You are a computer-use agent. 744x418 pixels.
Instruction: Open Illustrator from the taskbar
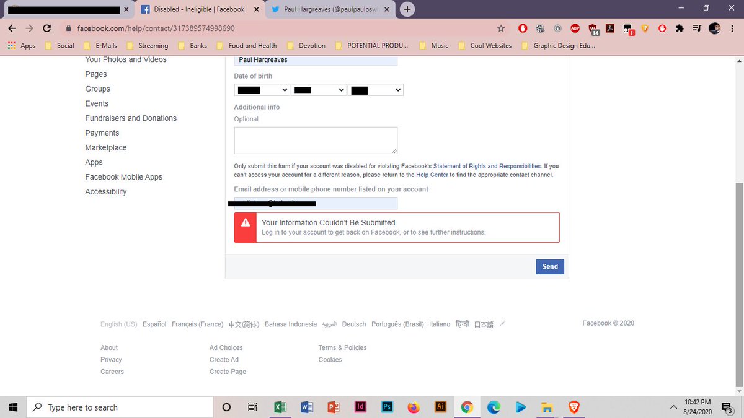coord(441,407)
